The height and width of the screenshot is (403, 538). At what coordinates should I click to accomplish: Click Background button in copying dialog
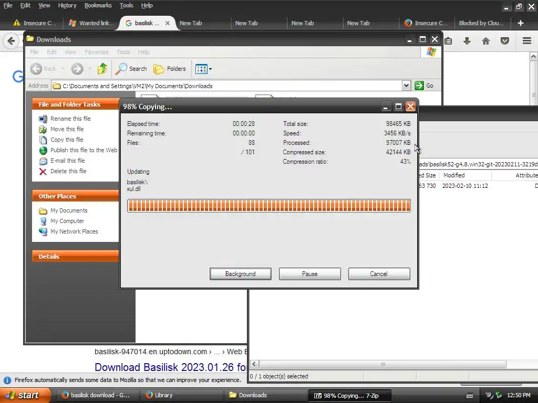241,274
